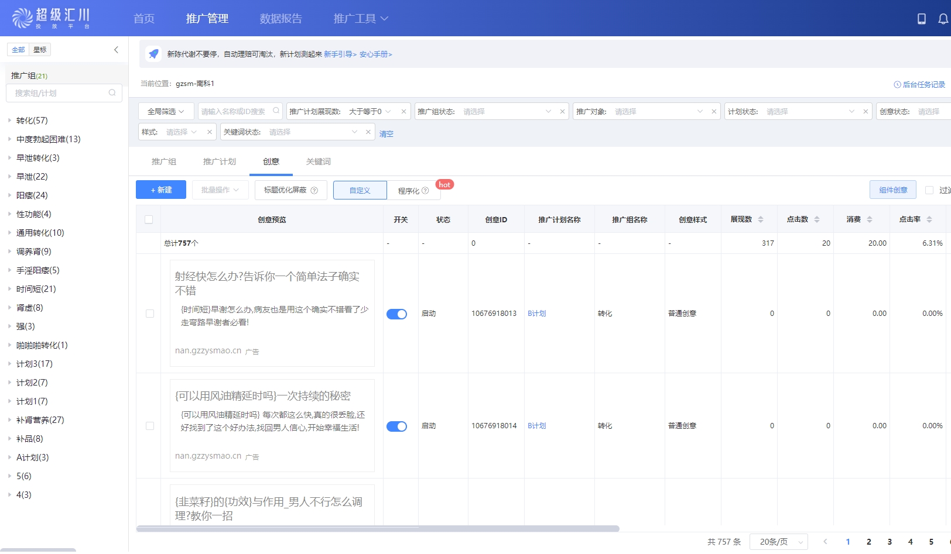Go to page 3 in pagination
The width and height of the screenshot is (951, 554).
point(890,542)
